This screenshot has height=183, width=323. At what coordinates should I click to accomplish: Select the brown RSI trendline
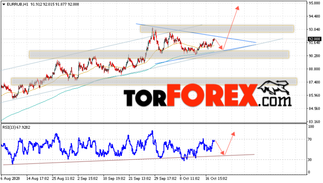point(129,159)
